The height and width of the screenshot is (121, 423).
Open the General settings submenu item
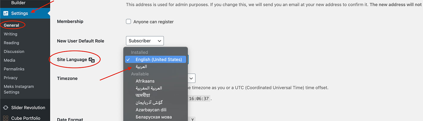pyautogui.click(x=11, y=25)
